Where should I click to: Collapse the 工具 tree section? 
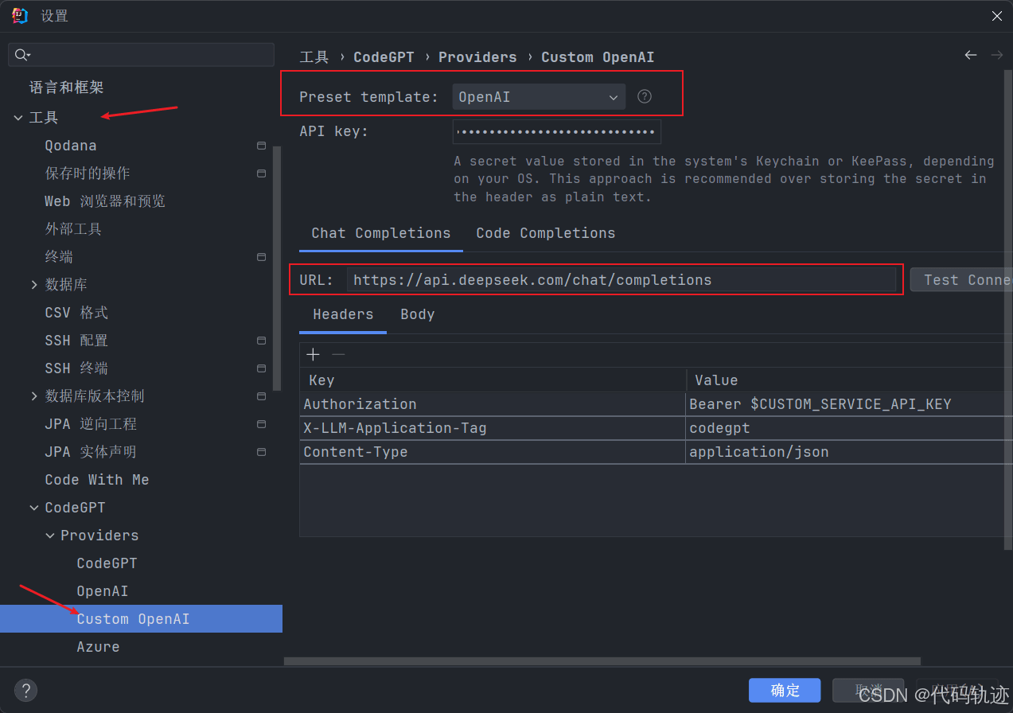pyautogui.click(x=18, y=118)
